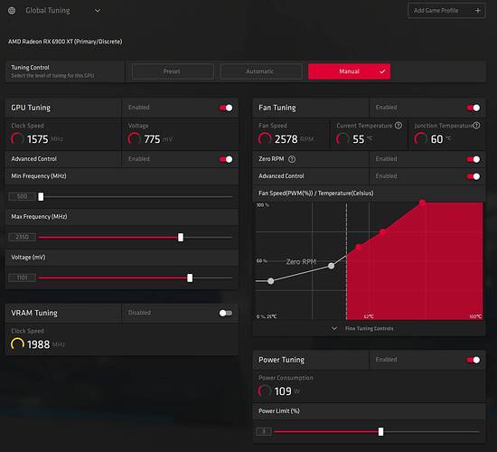
Task: Click the 1575 MHz clock speed value
Action: tap(38, 139)
